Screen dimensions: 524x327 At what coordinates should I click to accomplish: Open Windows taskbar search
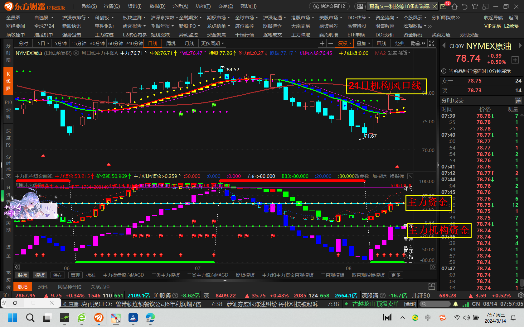pos(30,318)
